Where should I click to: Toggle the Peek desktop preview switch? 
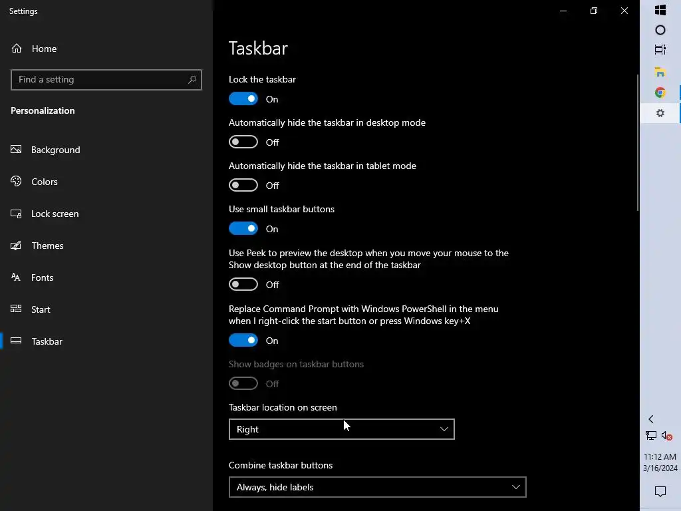coord(243,285)
